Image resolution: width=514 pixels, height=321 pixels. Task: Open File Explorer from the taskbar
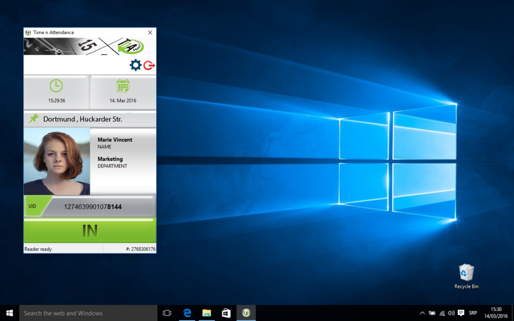(x=206, y=313)
